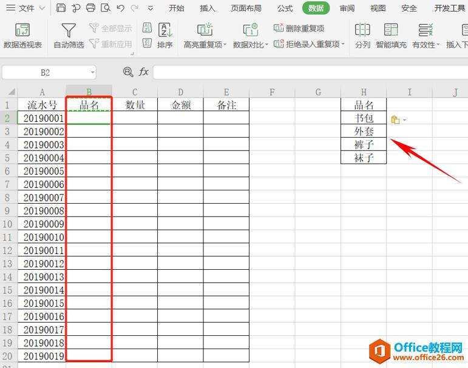Switch to the 安全 tab
The image size is (468, 368).
409,8
